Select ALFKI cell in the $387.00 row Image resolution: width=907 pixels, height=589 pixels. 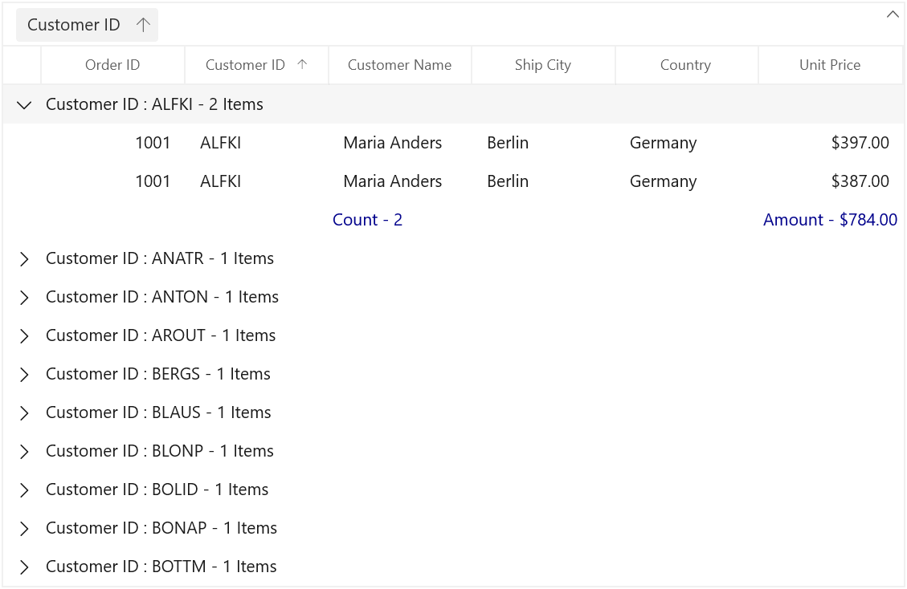point(256,181)
